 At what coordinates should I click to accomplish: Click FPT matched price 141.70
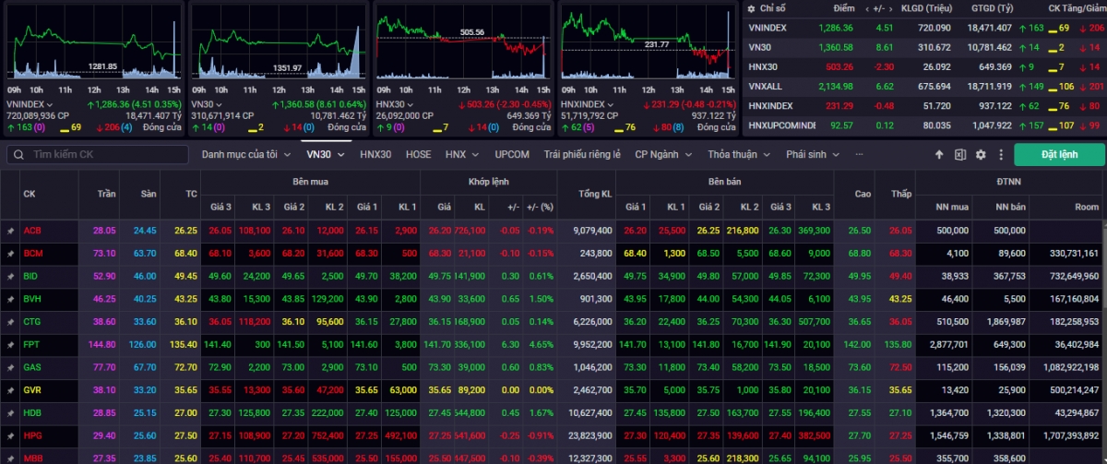[x=439, y=344]
